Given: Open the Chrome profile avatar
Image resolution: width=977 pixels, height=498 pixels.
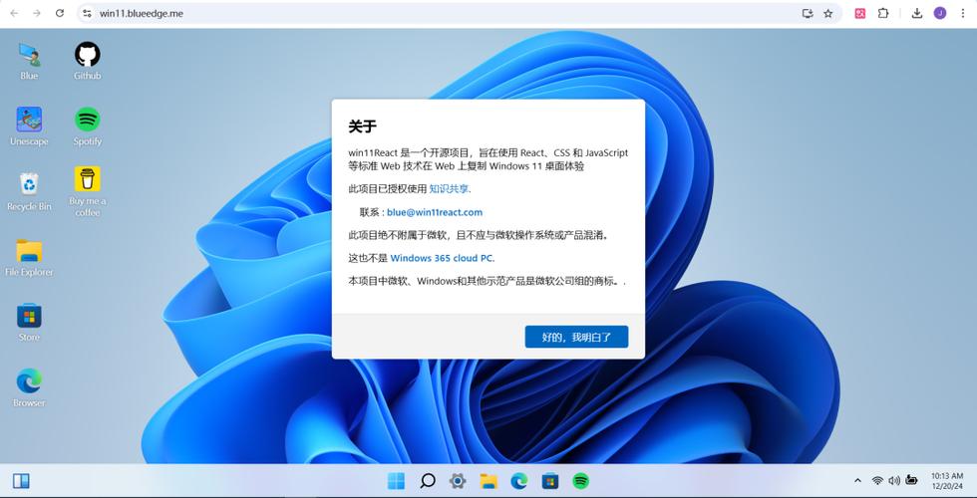Looking at the screenshot, I should (939, 13).
